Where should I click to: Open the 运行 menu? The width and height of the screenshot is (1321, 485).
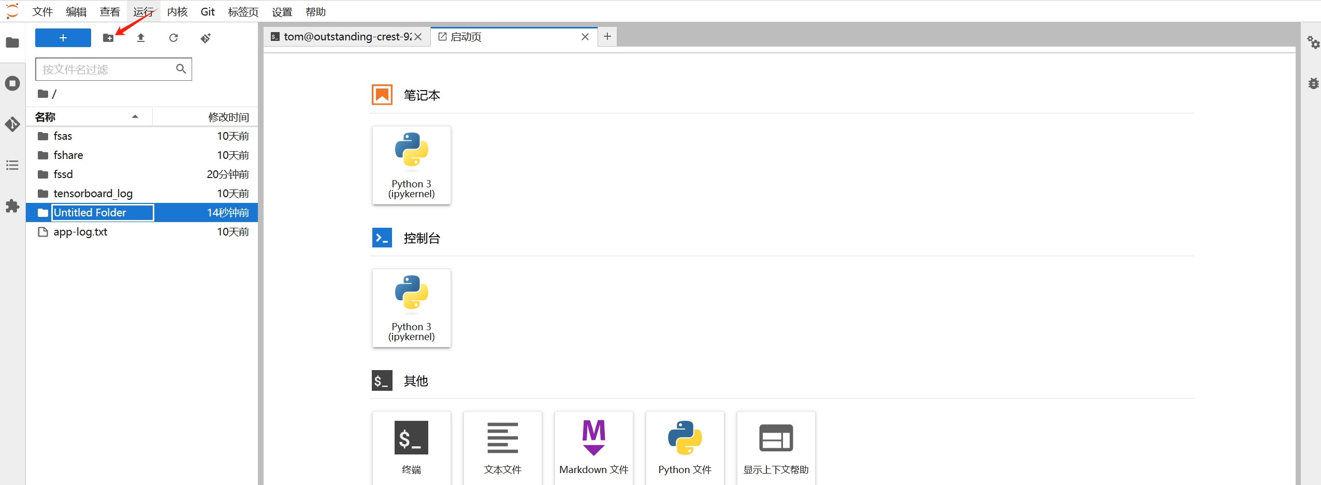tap(143, 11)
